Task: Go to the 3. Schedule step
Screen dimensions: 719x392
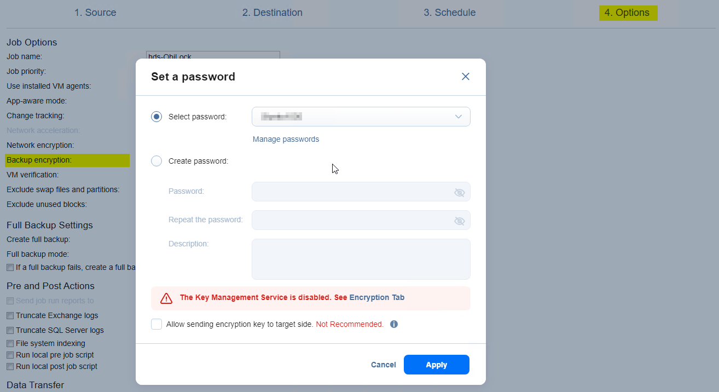Action: click(450, 13)
